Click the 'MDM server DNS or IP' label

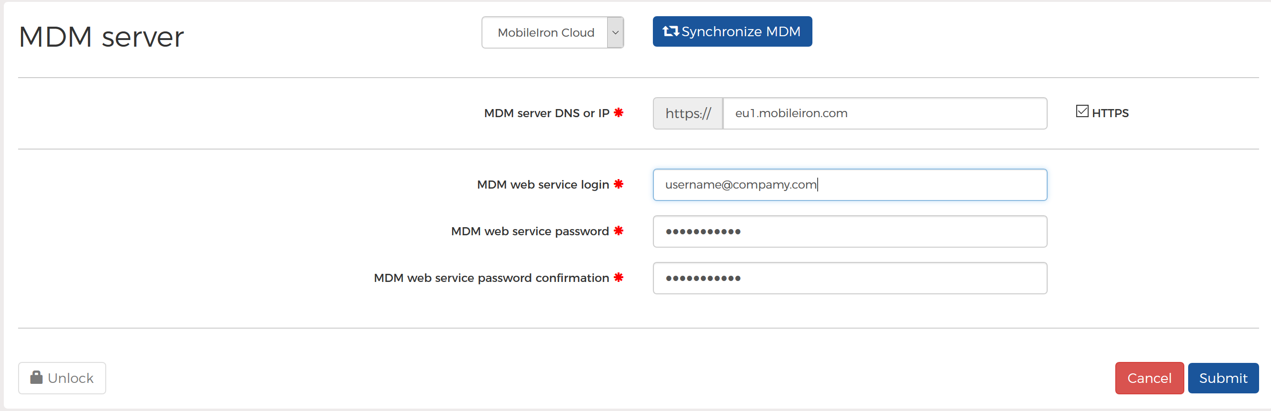(546, 113)
